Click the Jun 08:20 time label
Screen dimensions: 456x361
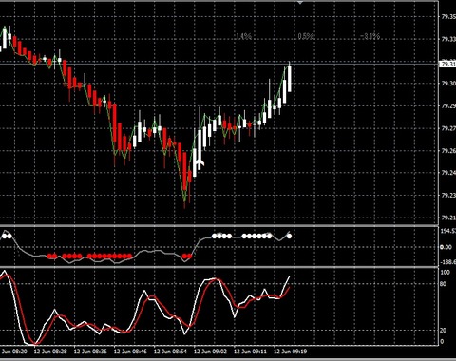click(x=14, y=351)
